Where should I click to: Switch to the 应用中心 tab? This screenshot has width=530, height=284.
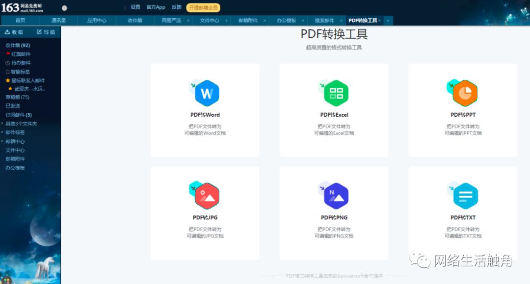coord(97,21)
